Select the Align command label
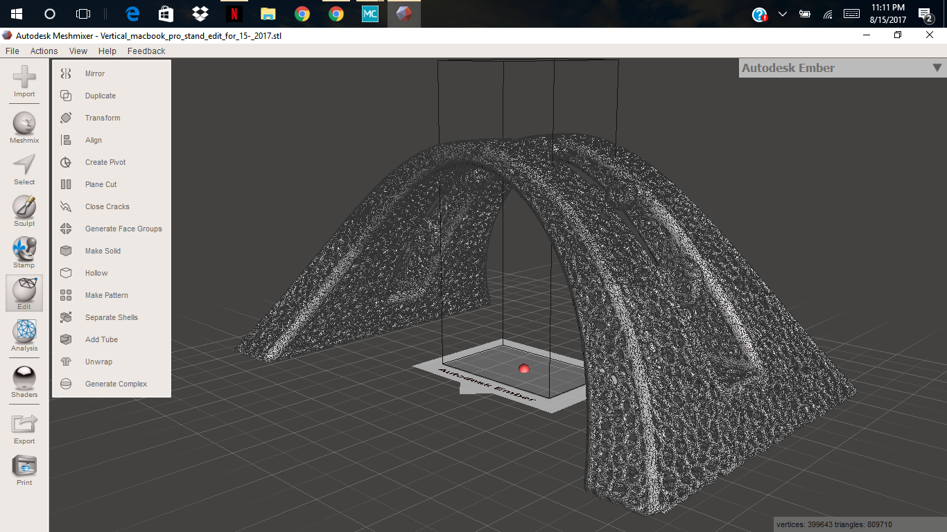Image resolution: width=947 pixels, height=532 pixels. point(94,140)
